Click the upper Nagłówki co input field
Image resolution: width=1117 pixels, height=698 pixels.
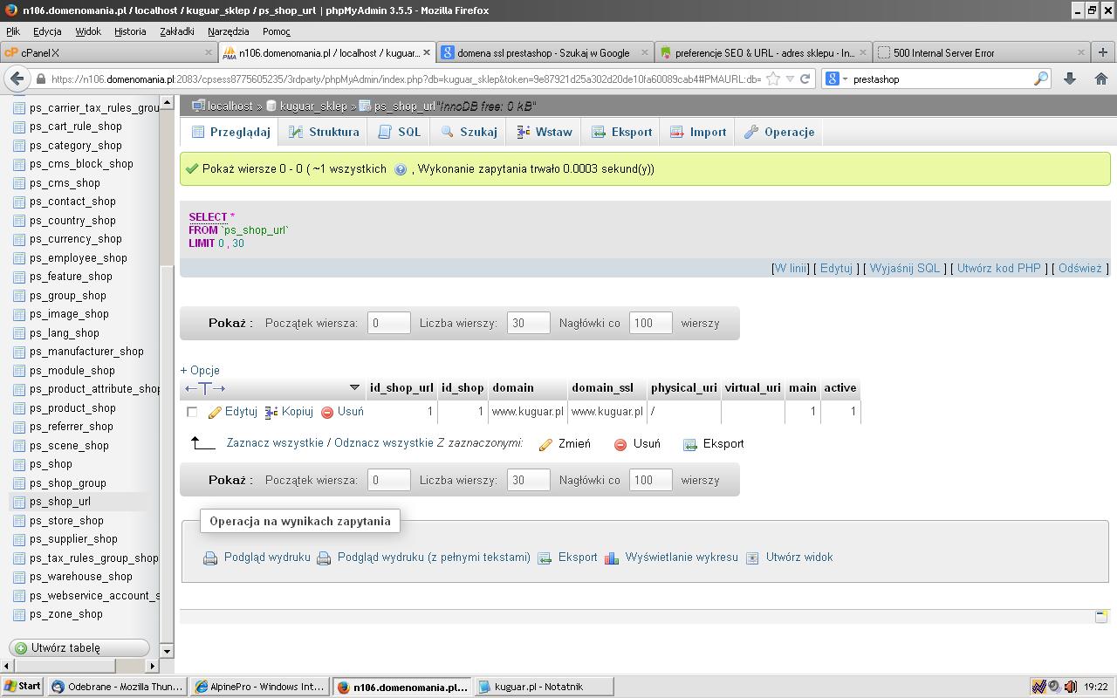click(x=650, y=323)
